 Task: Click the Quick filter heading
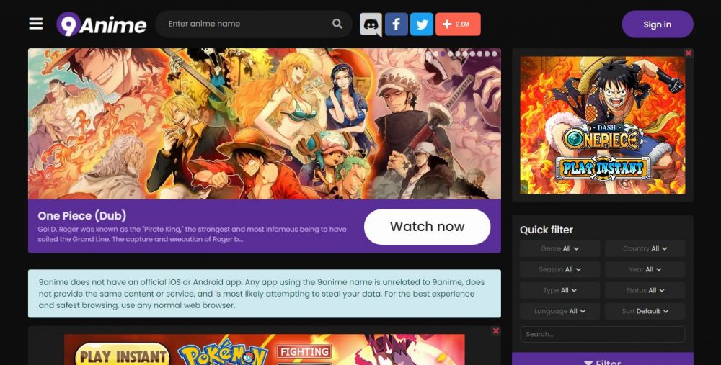[x=547, y=230]
